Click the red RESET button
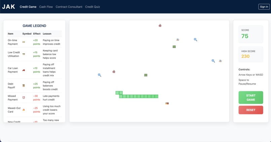271x142 pixels. click(x=251, y=110)
